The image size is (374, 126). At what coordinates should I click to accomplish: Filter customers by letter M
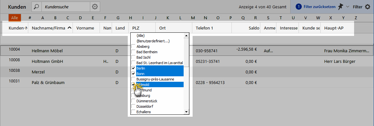(x=193, y=18)
